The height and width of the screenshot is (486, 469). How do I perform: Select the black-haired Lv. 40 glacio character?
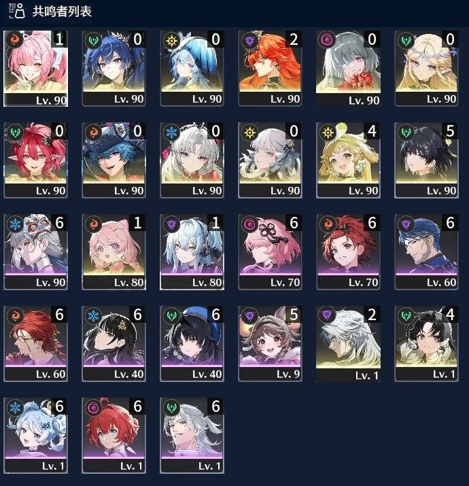click(x=114, y=343)
